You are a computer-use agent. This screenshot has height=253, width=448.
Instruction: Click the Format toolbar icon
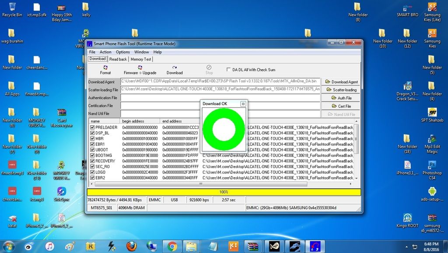coord(105,70)
